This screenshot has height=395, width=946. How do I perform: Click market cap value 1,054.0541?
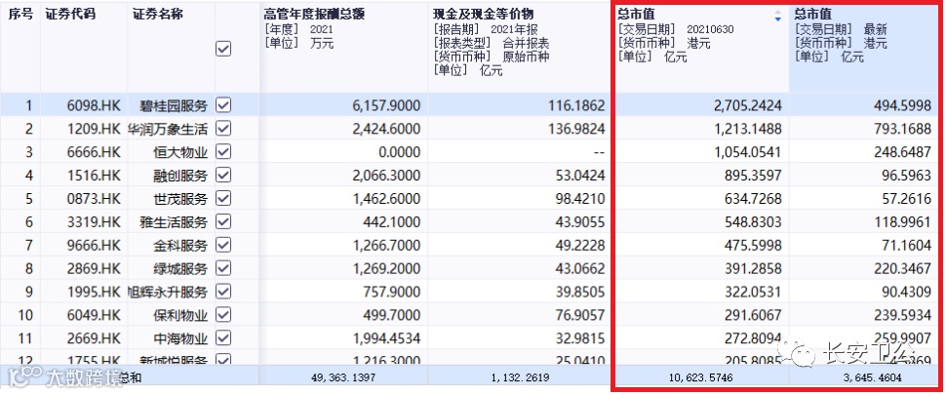pyautogui.click(x=747, y=152)
